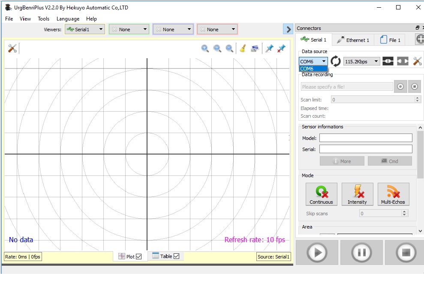Toggle Continuous mode
The width and height of the screenshot is (424, 282).
click(x=321, y=194)
